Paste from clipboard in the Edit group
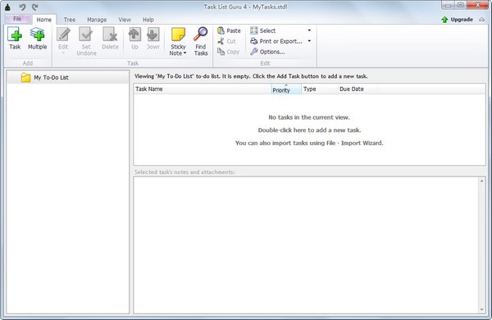 point(229,31)
